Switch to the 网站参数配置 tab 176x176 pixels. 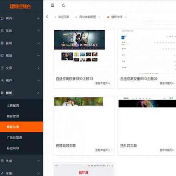88,17
